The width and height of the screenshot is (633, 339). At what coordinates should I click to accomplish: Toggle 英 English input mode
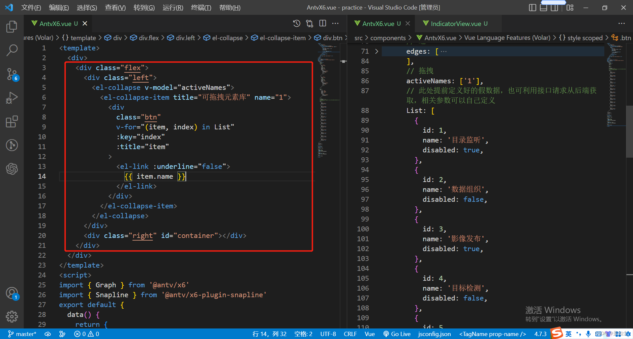tap(569, 334)
